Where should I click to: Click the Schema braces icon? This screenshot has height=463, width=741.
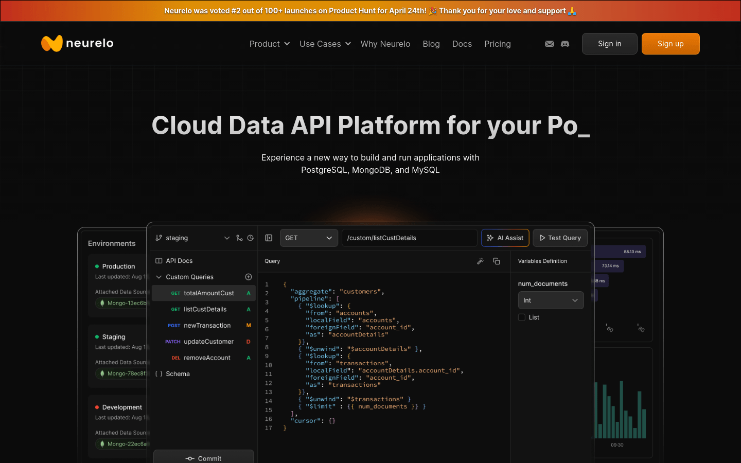[x=159, y=374]
